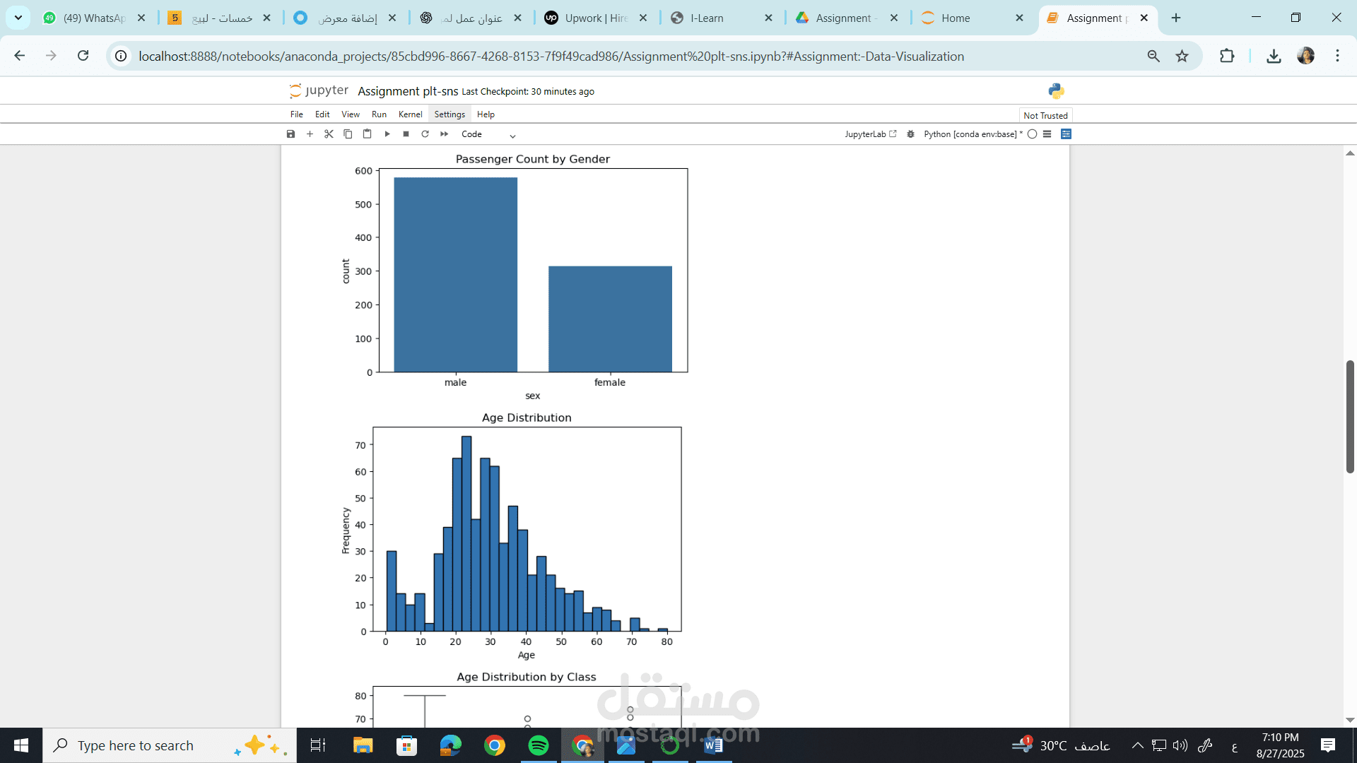Open the Kernel menu
This screenshot has width=1357, height=763.
(410, 114)
